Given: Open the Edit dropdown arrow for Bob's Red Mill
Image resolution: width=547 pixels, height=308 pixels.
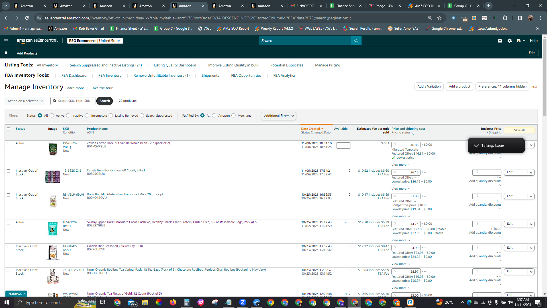Looking at the screenshot, I should tap(531, 196).
